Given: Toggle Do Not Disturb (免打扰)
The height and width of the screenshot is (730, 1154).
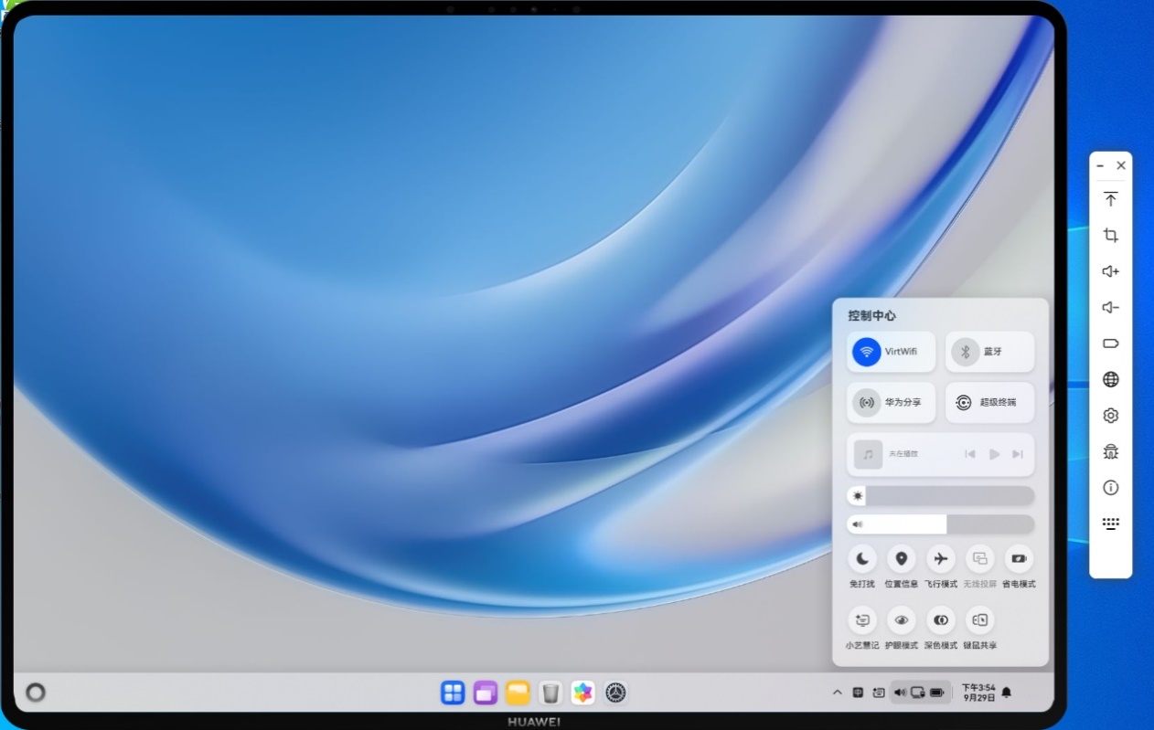Looking at the screenshot, I should pyautogui.click(x=862, y=558).
